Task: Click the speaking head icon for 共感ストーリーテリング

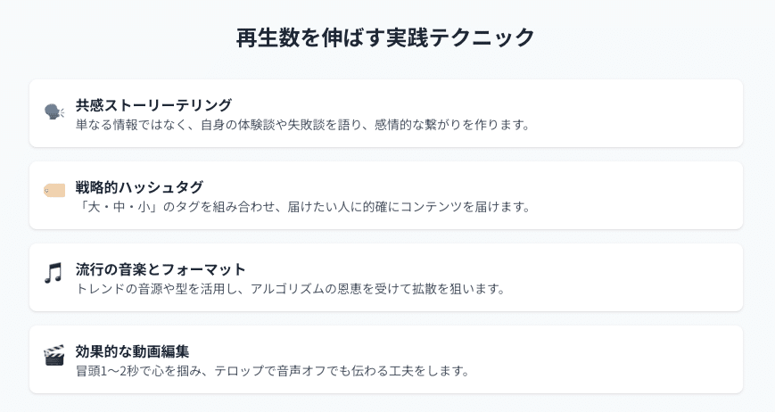Action: pyautogui.click(x=54, y=113)
